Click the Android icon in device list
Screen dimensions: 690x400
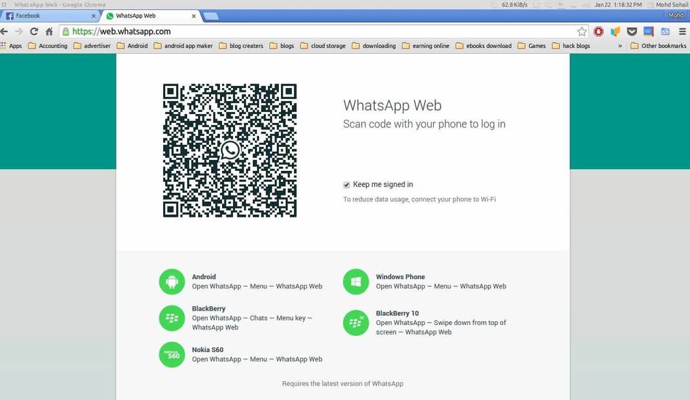tap(172, 282)
